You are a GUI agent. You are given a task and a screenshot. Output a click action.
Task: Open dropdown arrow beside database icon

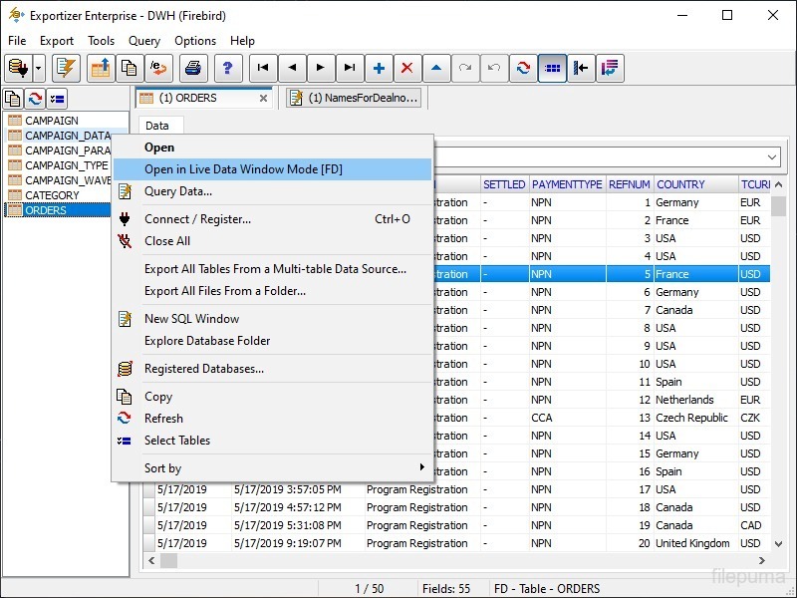(x=39, y=68)
